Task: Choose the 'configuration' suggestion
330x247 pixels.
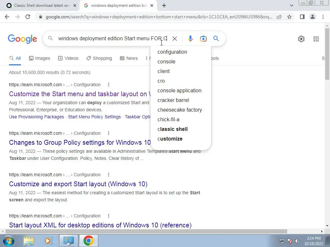Action: click(x=181, y=52)
